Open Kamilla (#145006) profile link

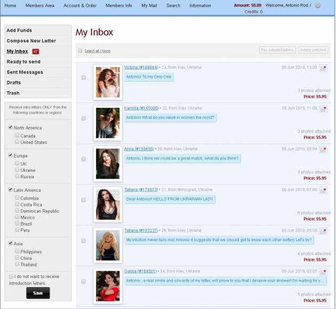click(x=141, y=108)
